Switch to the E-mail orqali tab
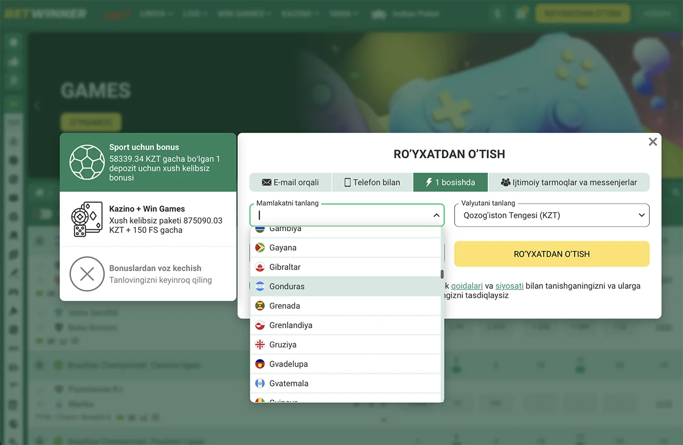This screenshot has width=683, height=445. (290, 182)
